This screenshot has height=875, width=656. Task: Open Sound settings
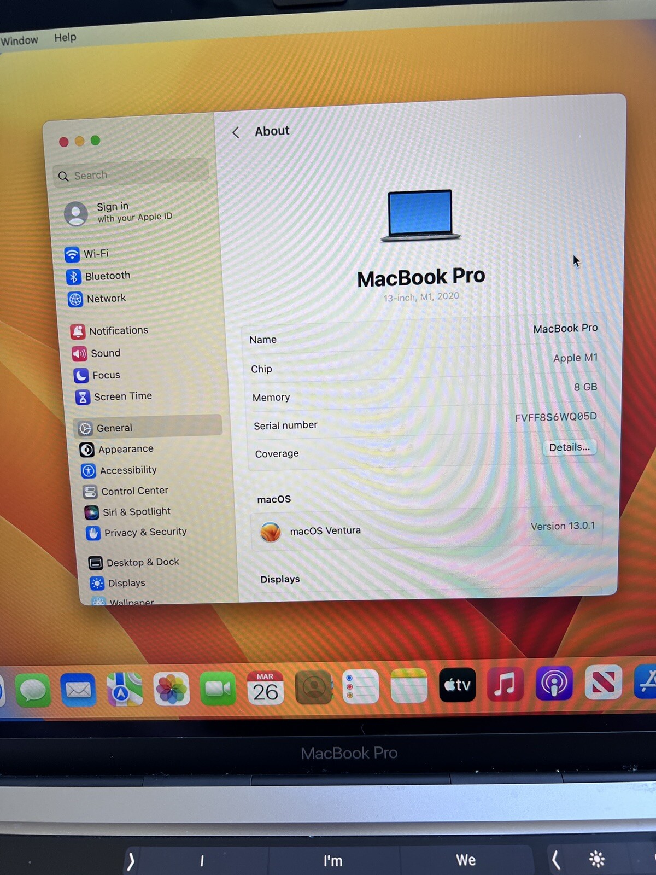click(97, 353)
